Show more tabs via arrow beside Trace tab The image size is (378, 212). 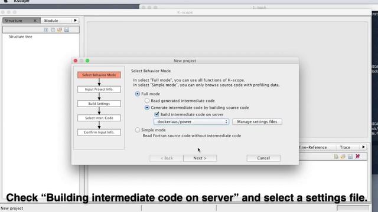[x=364, y=147]
